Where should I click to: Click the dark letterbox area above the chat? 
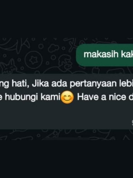coord(66,19)
